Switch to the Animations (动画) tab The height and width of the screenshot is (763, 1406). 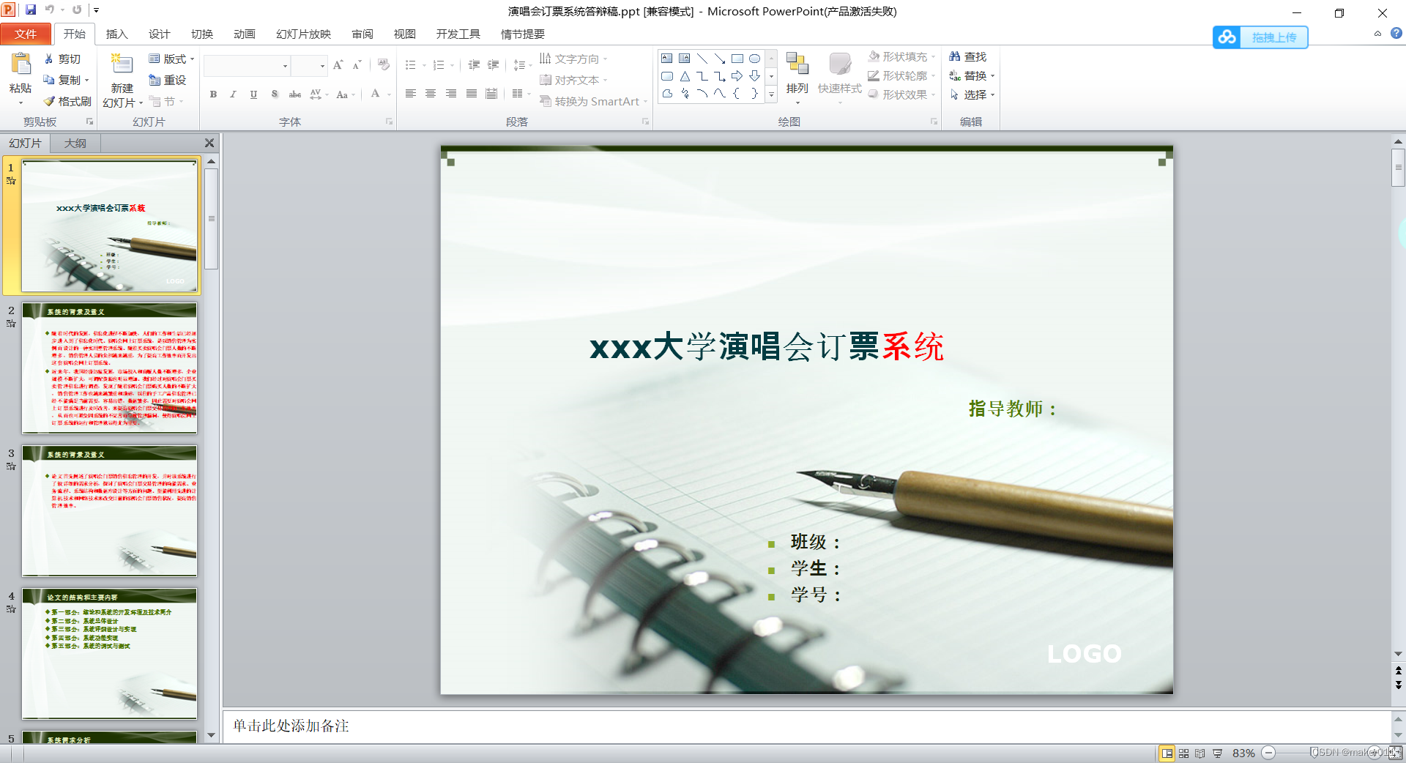(x=245, y=34)
